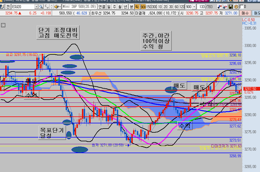Click current price 3294.75

click(x=11, y=13)
